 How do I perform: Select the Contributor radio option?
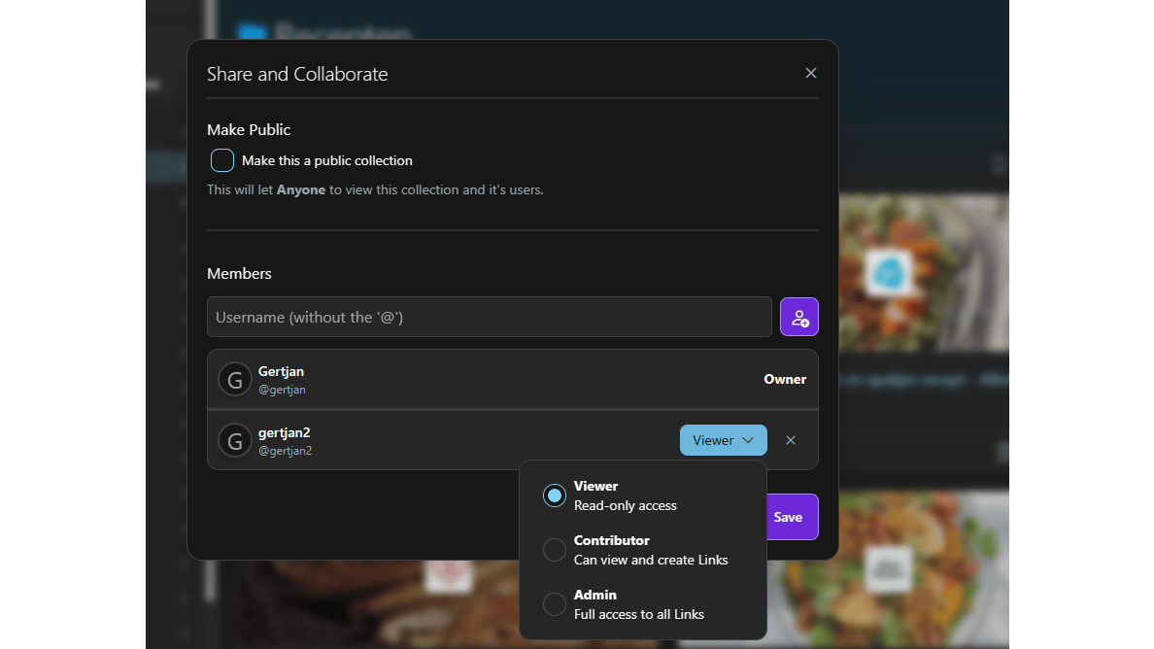(555, 550)
